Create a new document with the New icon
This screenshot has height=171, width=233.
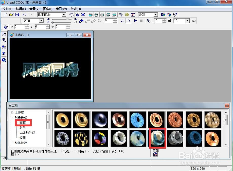(x=6, y=14)
